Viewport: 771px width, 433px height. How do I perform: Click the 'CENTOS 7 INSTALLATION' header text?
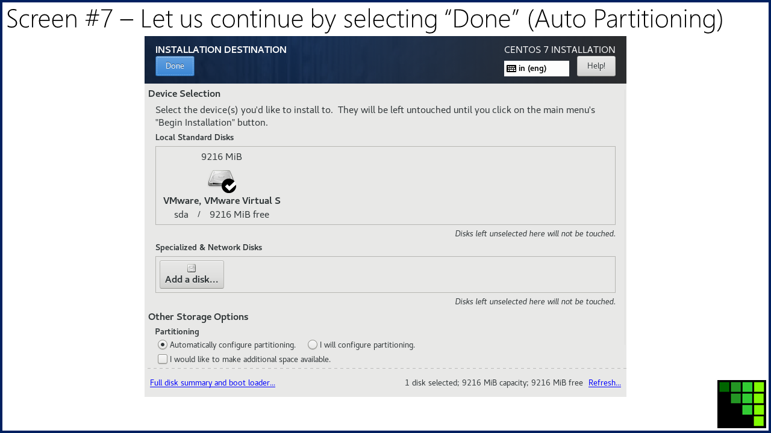tap(560, 50)
